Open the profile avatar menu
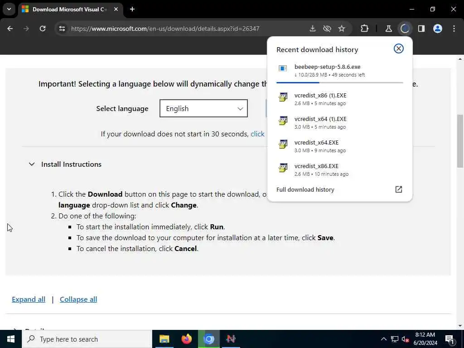 (x=438, y=29)
